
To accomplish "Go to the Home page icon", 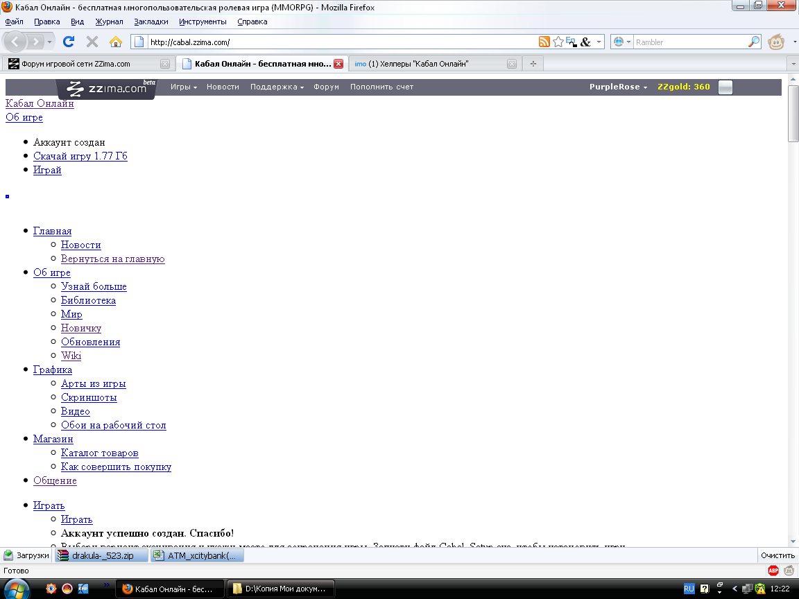I will point(116,42).
